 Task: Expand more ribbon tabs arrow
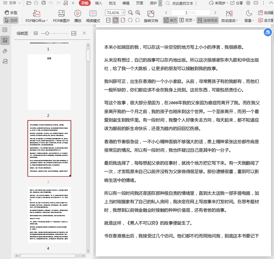(160, 3)
